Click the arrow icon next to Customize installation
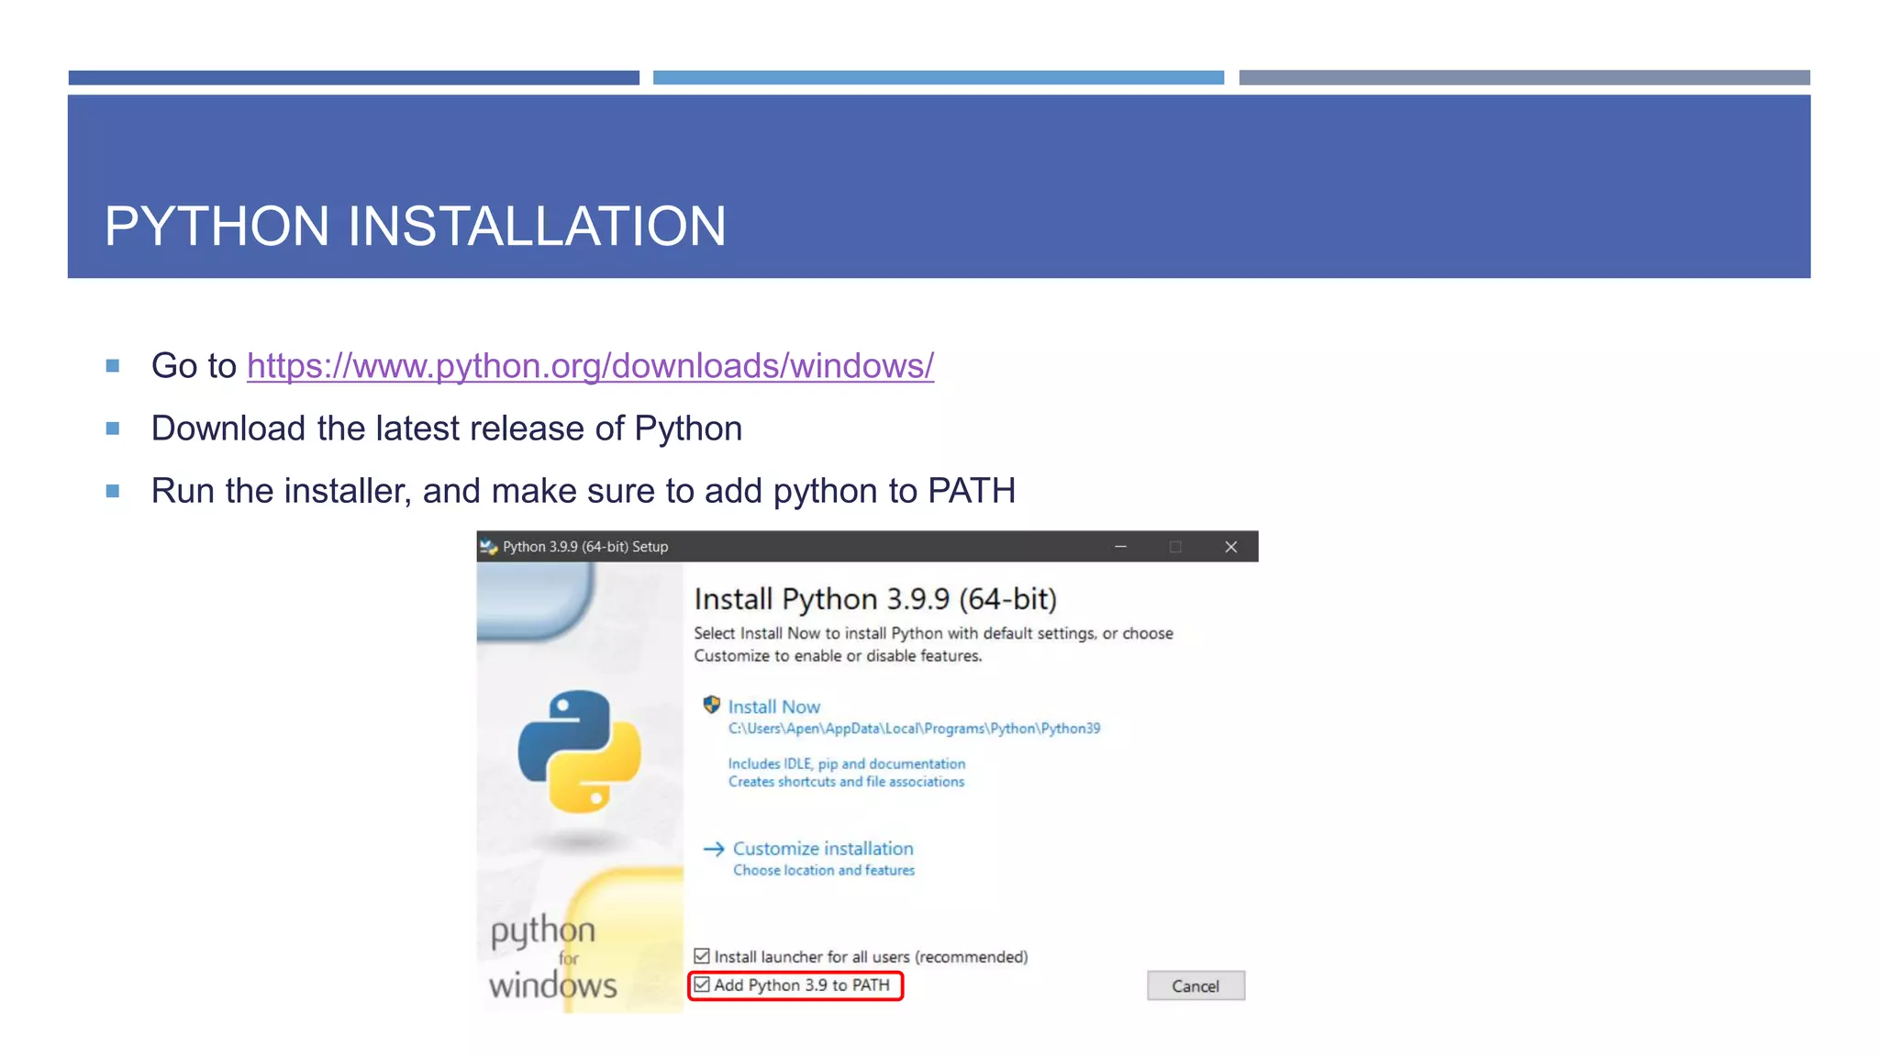The height and width of the screenshot is (1057, 1879). pyautogui.click(x=714, y=850)
